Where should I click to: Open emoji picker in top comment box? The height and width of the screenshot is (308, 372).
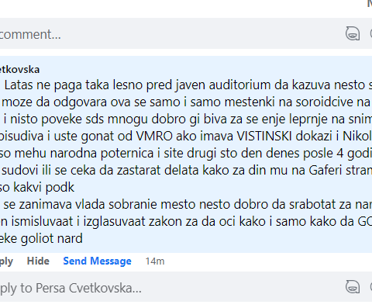coord(370,33)
